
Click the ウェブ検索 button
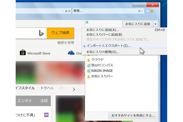pos(60,33)
